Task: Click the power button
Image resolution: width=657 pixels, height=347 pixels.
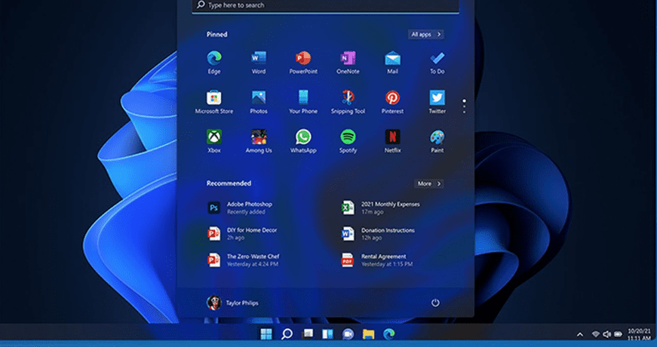Action: pyautogui.click(x=435, y=302)
